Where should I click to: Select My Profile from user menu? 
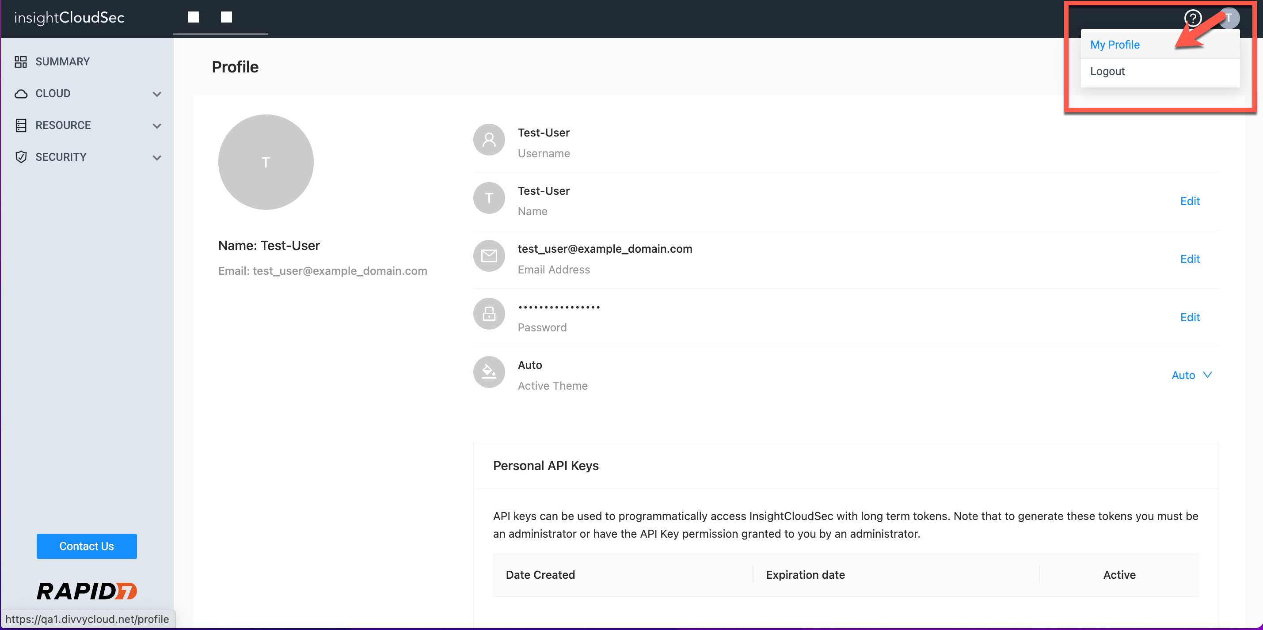point(1115,45)
